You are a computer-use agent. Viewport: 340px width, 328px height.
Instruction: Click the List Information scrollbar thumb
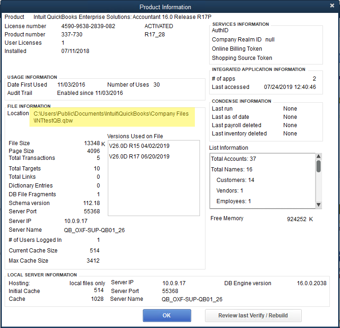318,166
